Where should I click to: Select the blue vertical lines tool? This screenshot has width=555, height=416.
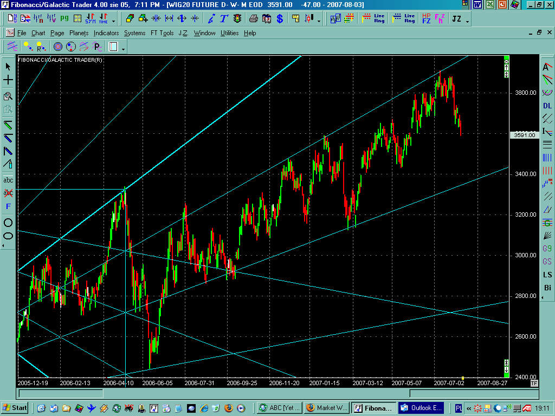(547, 158)
